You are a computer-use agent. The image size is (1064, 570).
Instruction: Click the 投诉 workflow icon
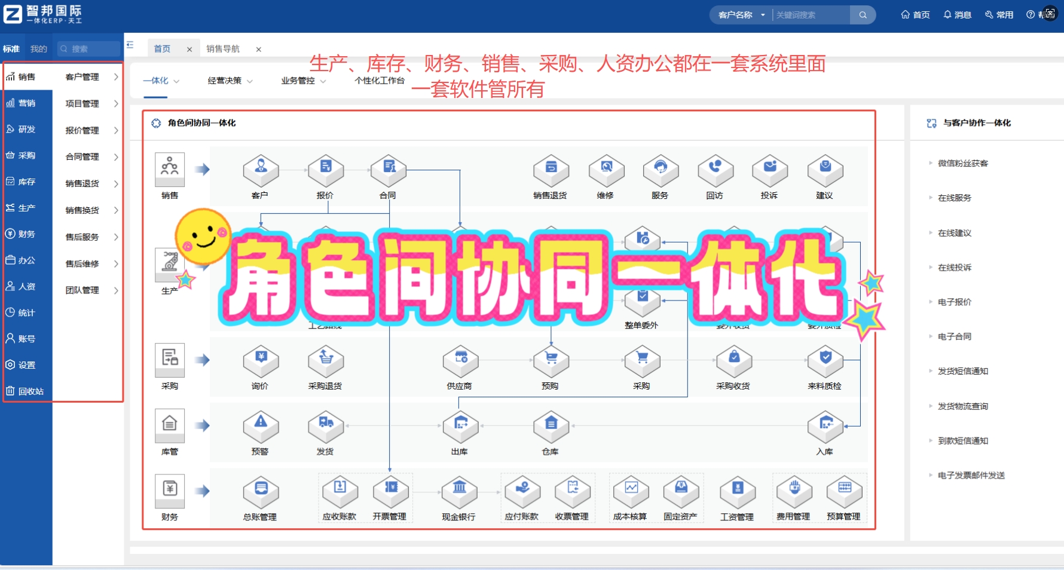[x=770, y=170]
